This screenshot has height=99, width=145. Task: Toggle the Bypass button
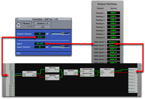click(x=27, y=23)
